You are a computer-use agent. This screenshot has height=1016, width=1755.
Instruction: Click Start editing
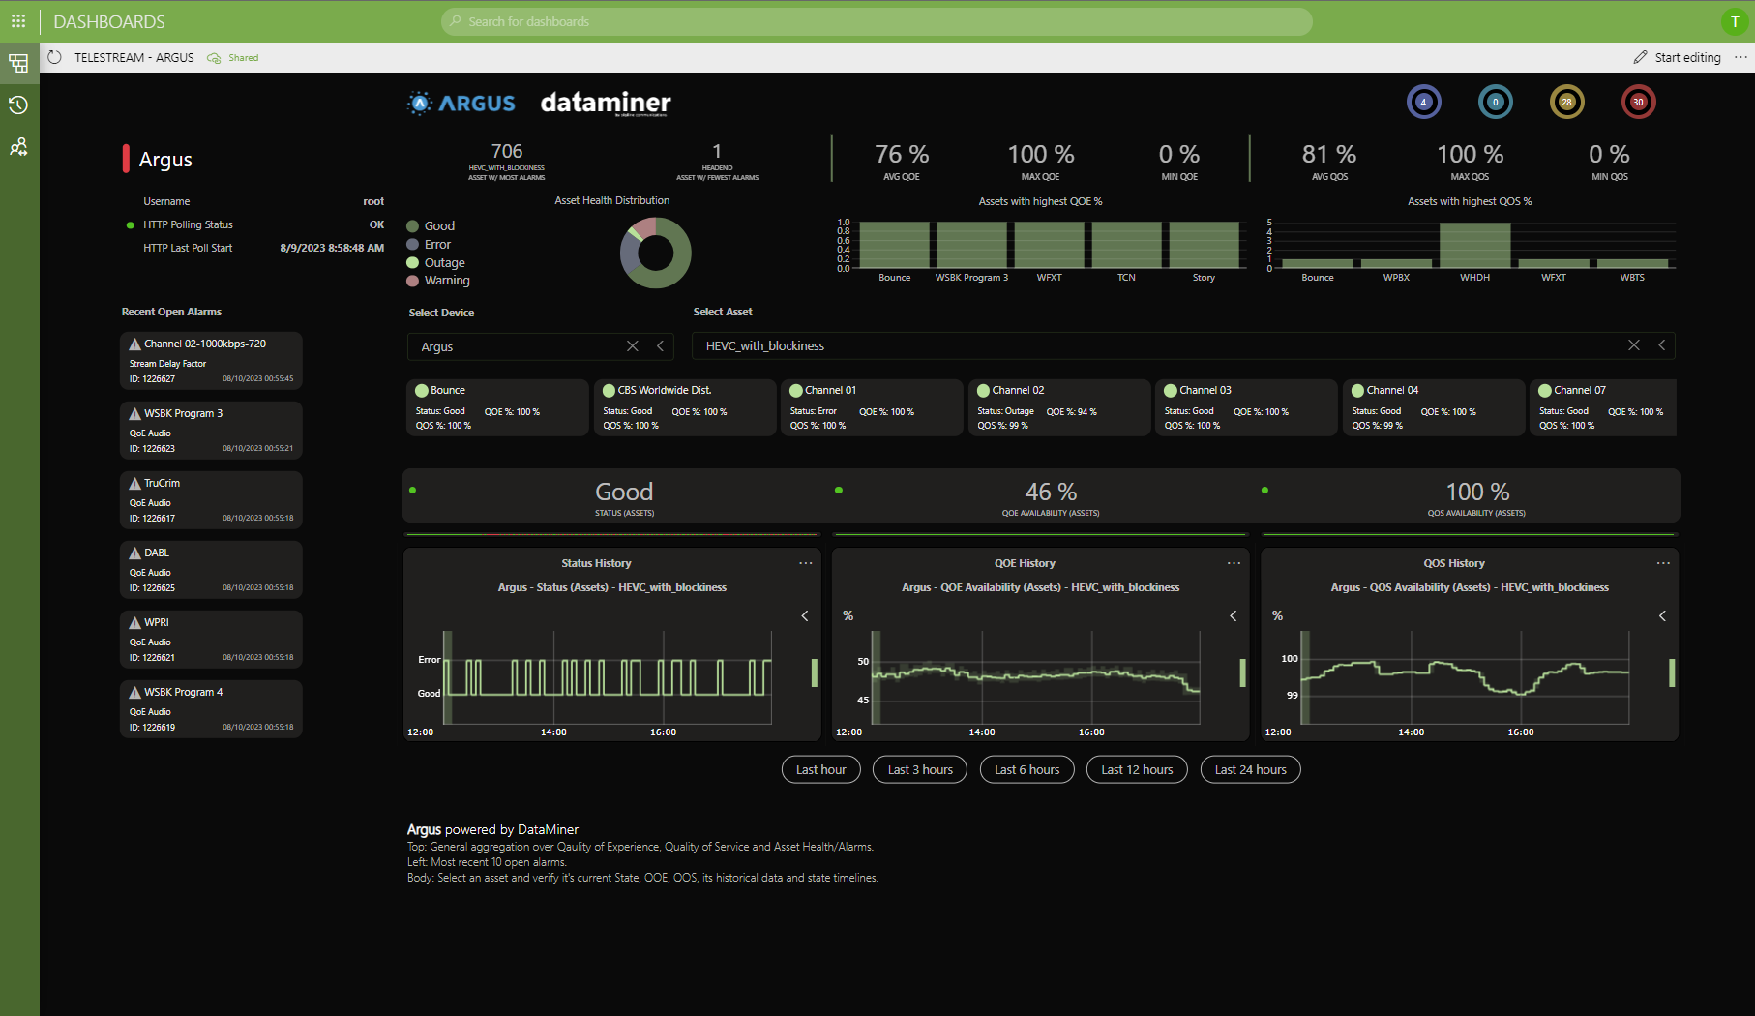[x=1678, y=57]
